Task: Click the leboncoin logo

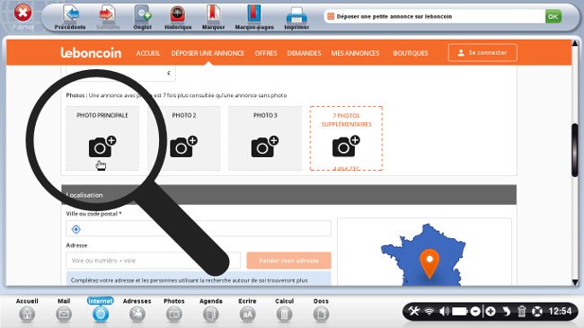Action: pyautogui.click(x=91, y=53)
